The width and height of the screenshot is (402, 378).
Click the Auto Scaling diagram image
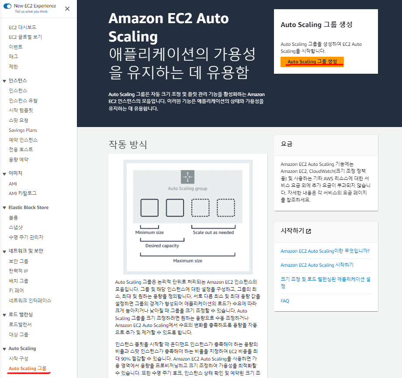[188, 217]
